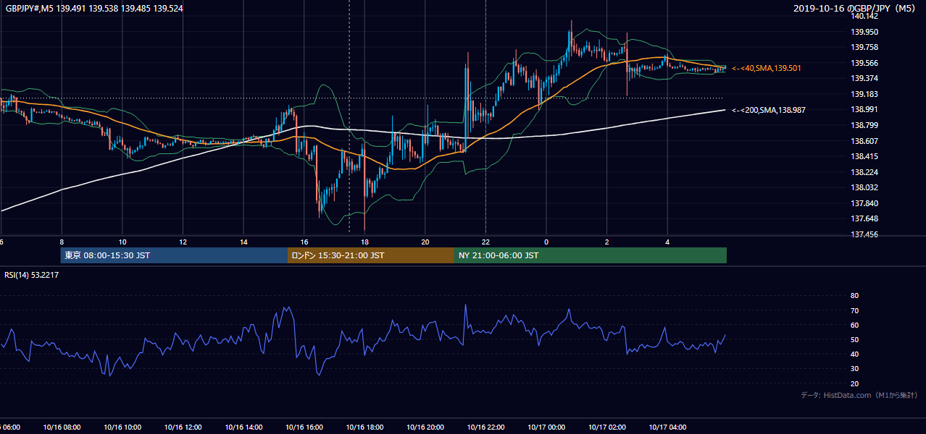Click RSI scale value 40
The width and height of the screenshot is (926, 434).
[x=854, y=354]
